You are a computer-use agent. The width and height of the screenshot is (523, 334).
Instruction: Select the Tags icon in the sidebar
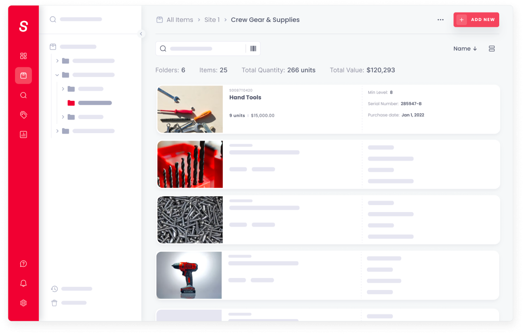pyautogui.click(x=23, y=114)
